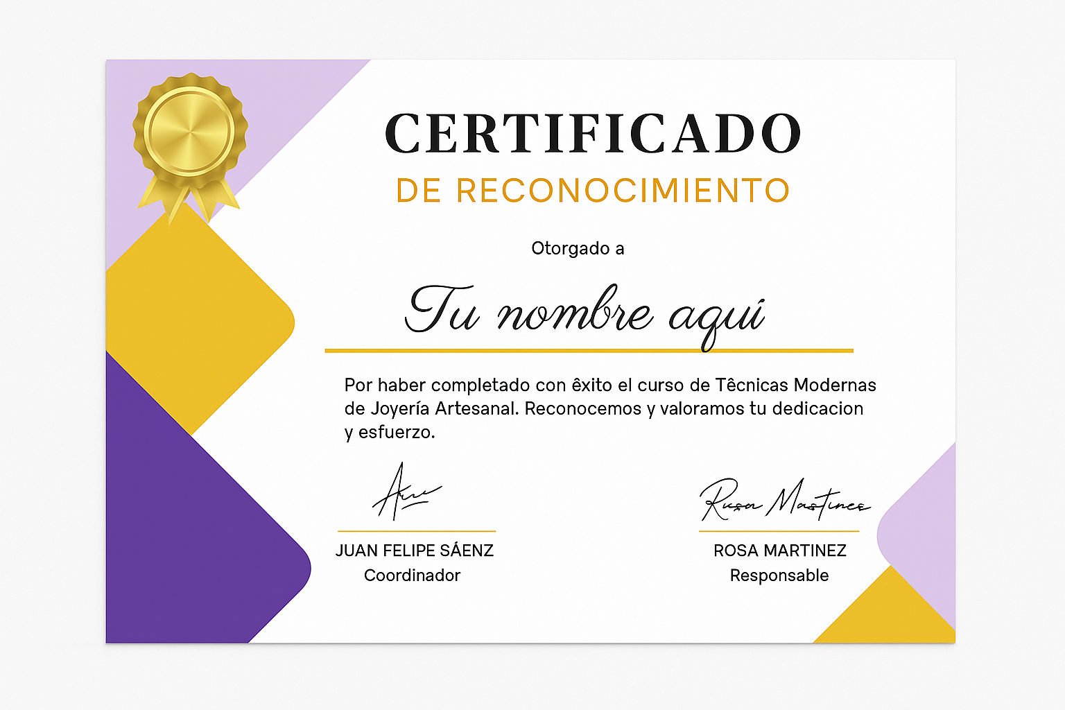Image resolution: width=1065 pixels, height=710 pixels.
Task: Click Rosa Martinez's signature
Action: coord(783,499)
